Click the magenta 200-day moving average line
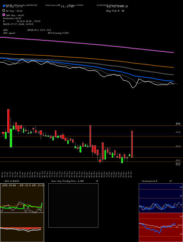Image resolution: width=183 pixels, height=242 pixels. click(86, 44)
